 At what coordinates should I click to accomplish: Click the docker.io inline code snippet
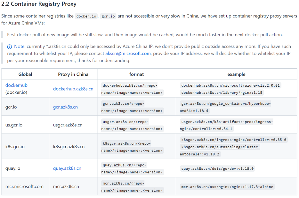point(86,16)
